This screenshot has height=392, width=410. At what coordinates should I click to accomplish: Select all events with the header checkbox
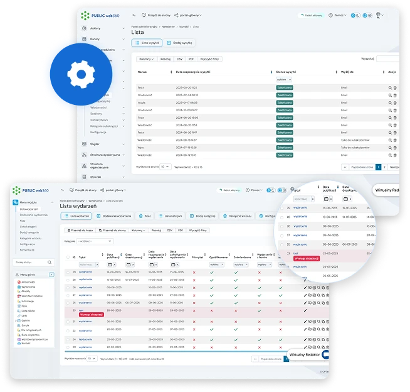pyautogui.click(x=67, y=257)
